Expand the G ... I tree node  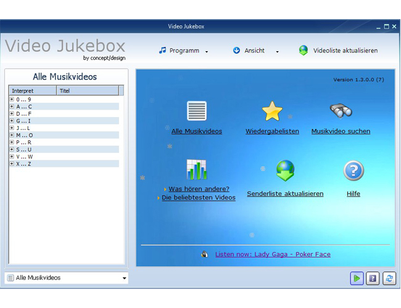point(12,121)
